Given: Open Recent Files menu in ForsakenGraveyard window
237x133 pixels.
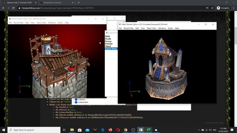Looking at the screenshot, I should tap(128, 28).
